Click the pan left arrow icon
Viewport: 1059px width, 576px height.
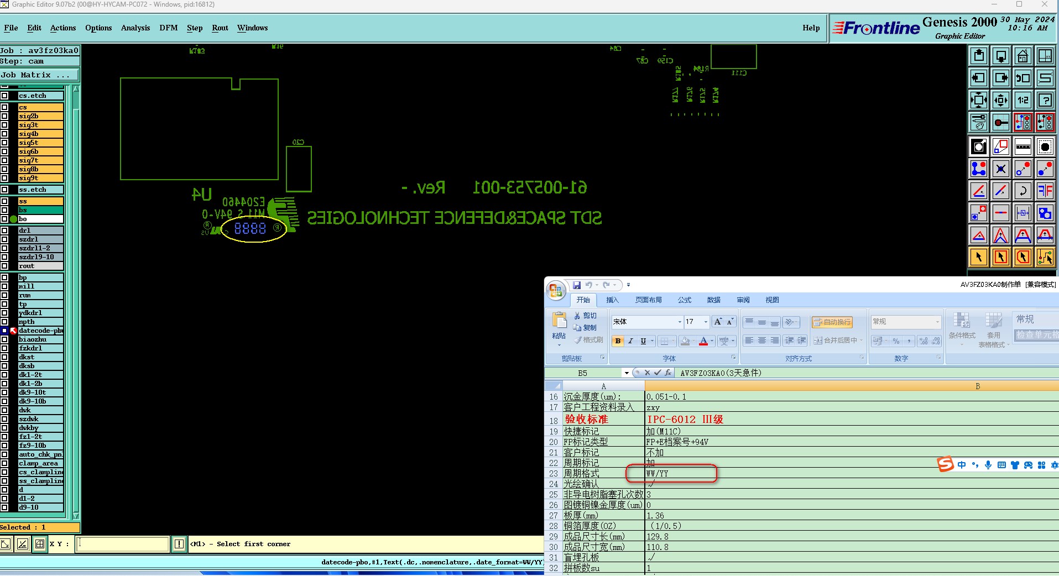point(979,78)
